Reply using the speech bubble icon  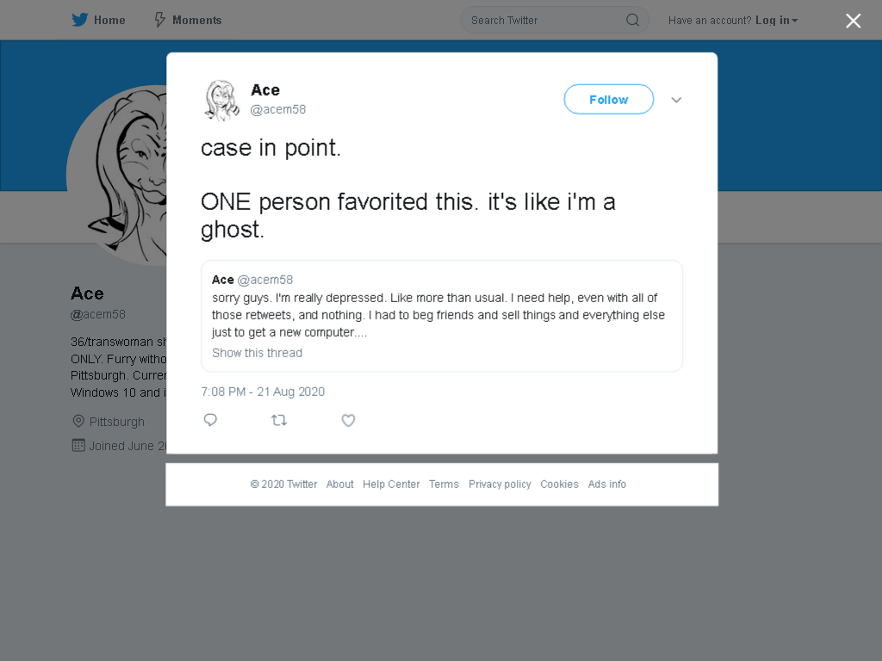[210, 420]
